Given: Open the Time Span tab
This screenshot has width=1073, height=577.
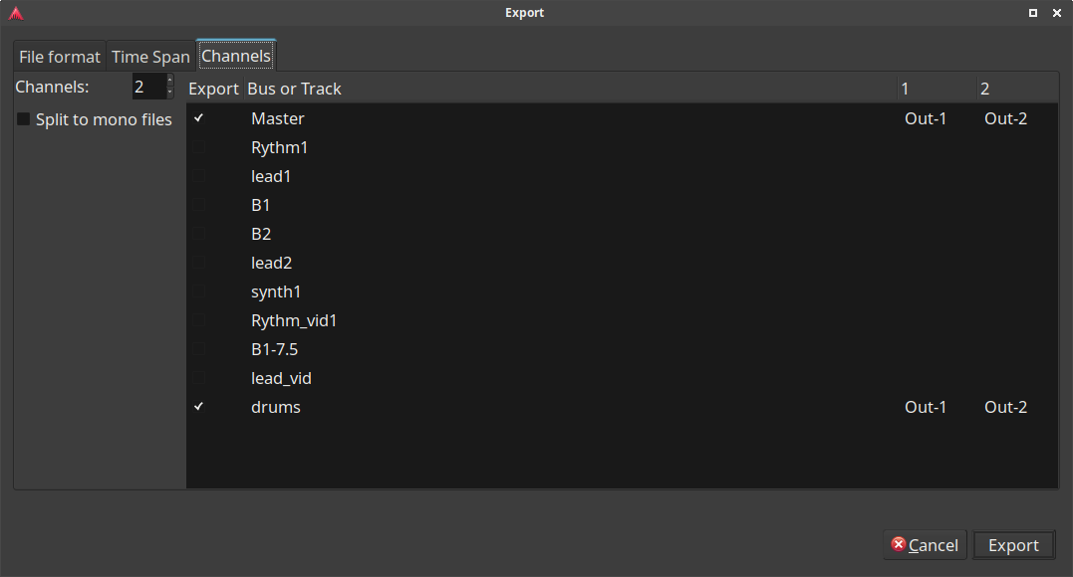Looking at the screenshot, I should pyautogui.click(x=150, y=57).
